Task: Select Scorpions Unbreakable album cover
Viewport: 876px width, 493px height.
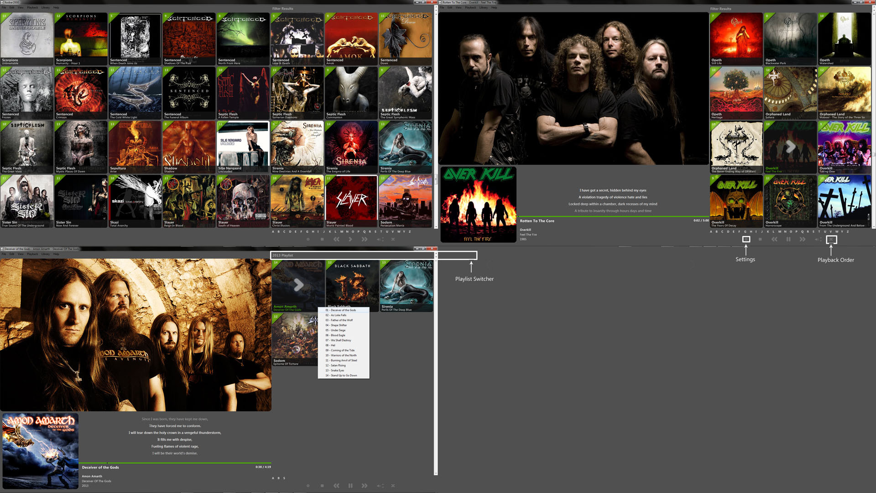Action: [27, 39]
